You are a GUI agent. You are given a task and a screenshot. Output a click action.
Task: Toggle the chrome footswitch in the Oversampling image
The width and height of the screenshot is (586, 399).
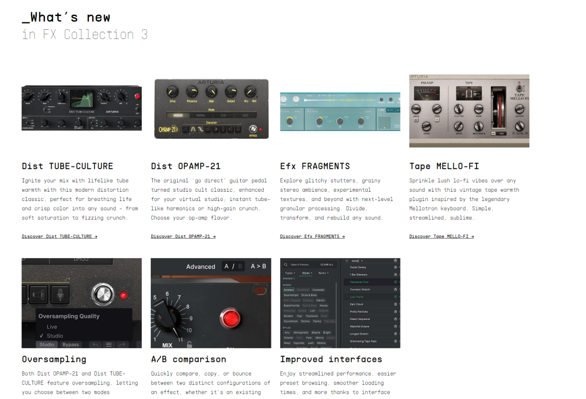click(103, 294)
